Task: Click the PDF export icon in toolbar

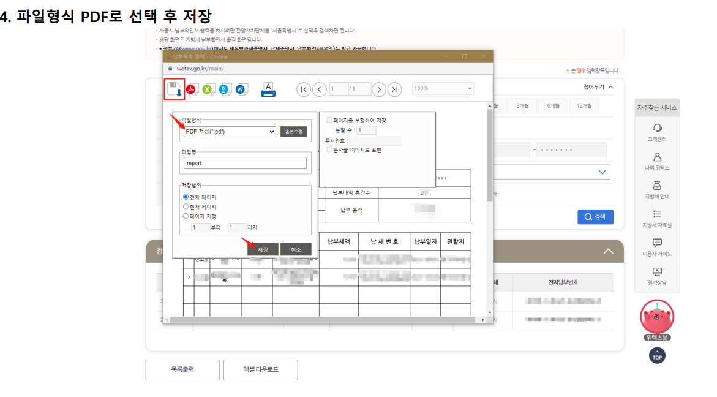Action: click(192, 89)
